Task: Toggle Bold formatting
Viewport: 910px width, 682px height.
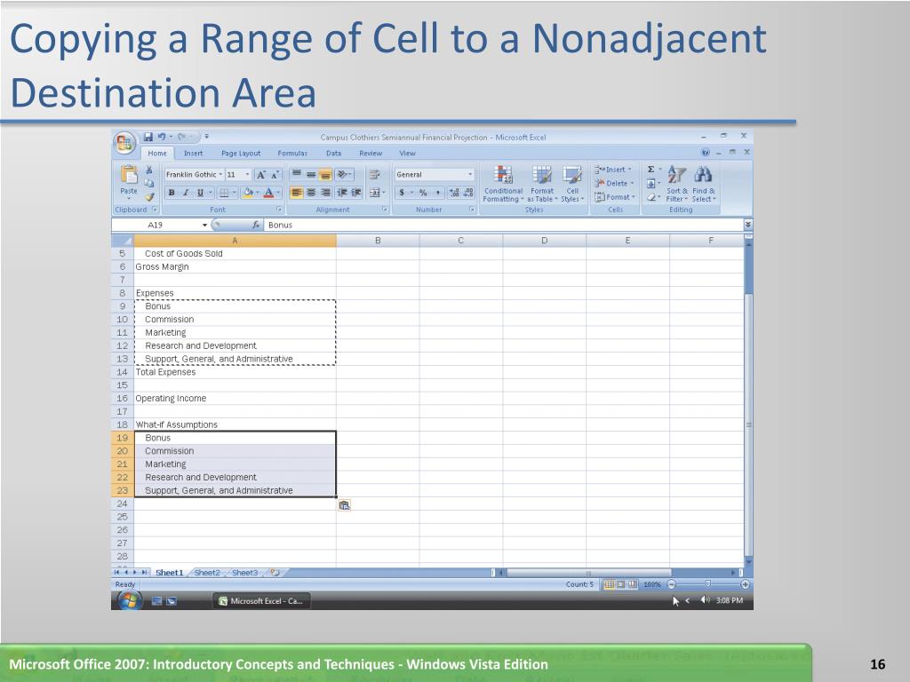Action: point(172,193)
